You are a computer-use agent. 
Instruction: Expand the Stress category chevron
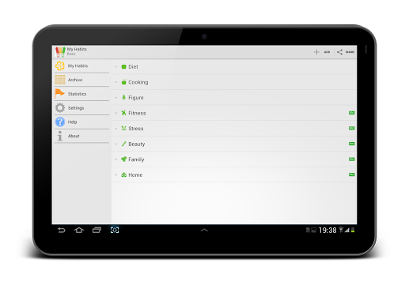[115, 129]
